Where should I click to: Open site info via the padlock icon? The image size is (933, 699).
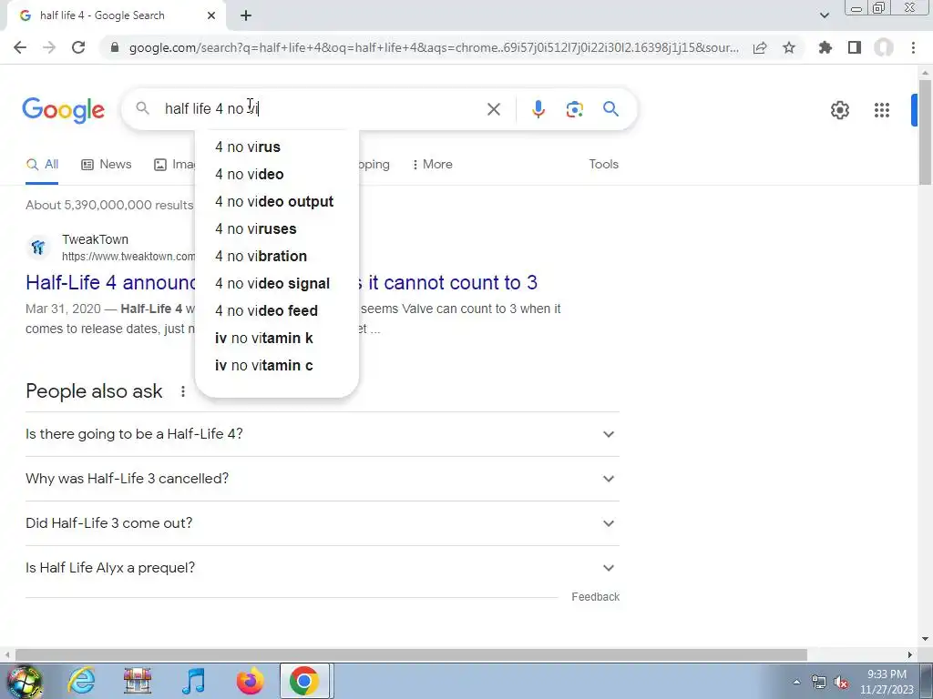(x=115, y=47)
